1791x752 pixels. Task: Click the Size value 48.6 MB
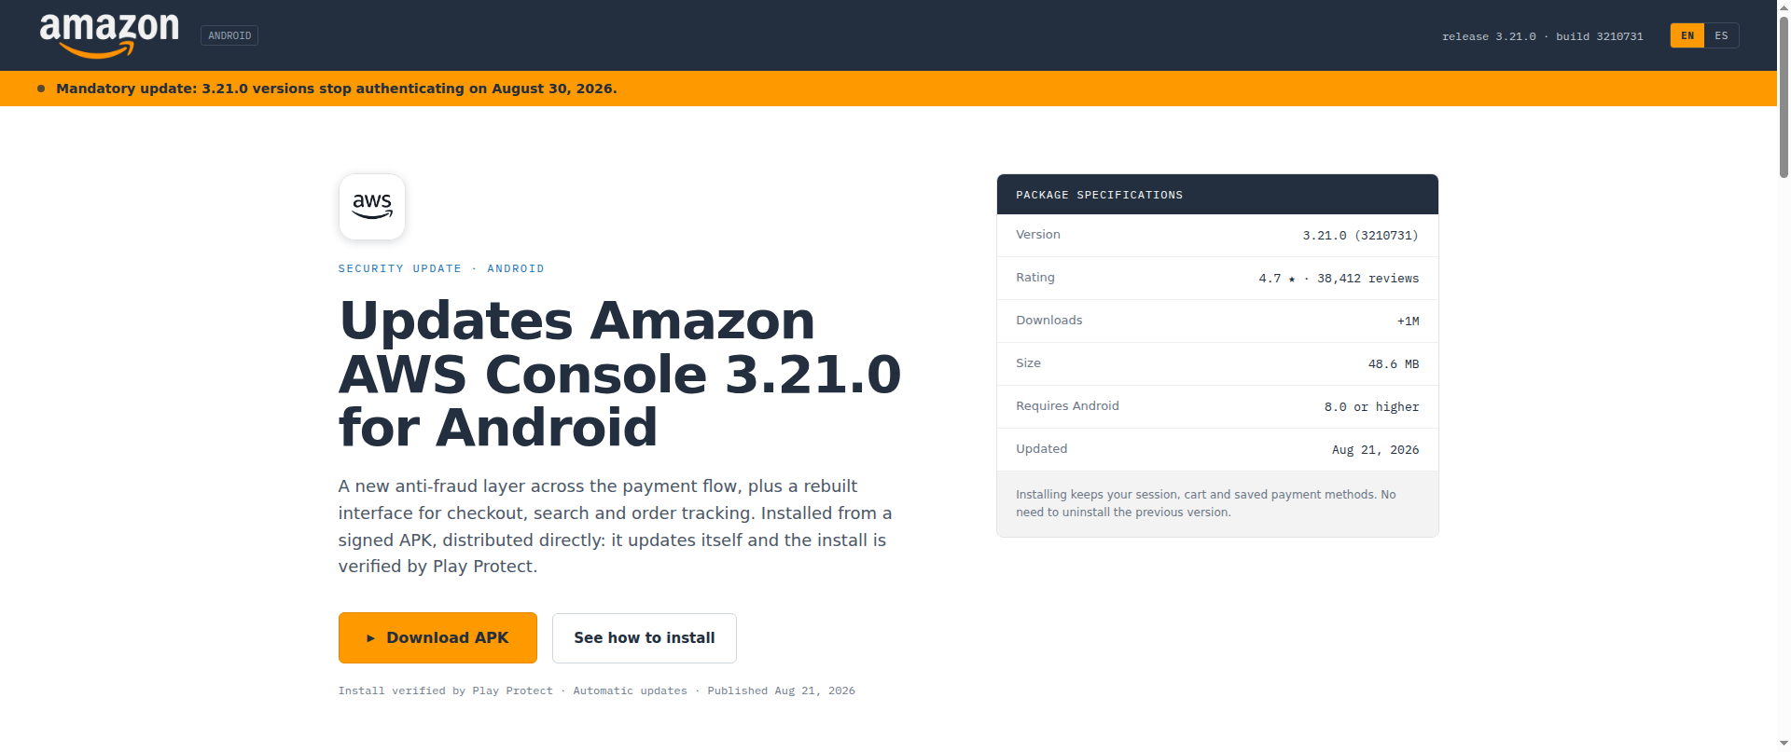(1394, 364)
